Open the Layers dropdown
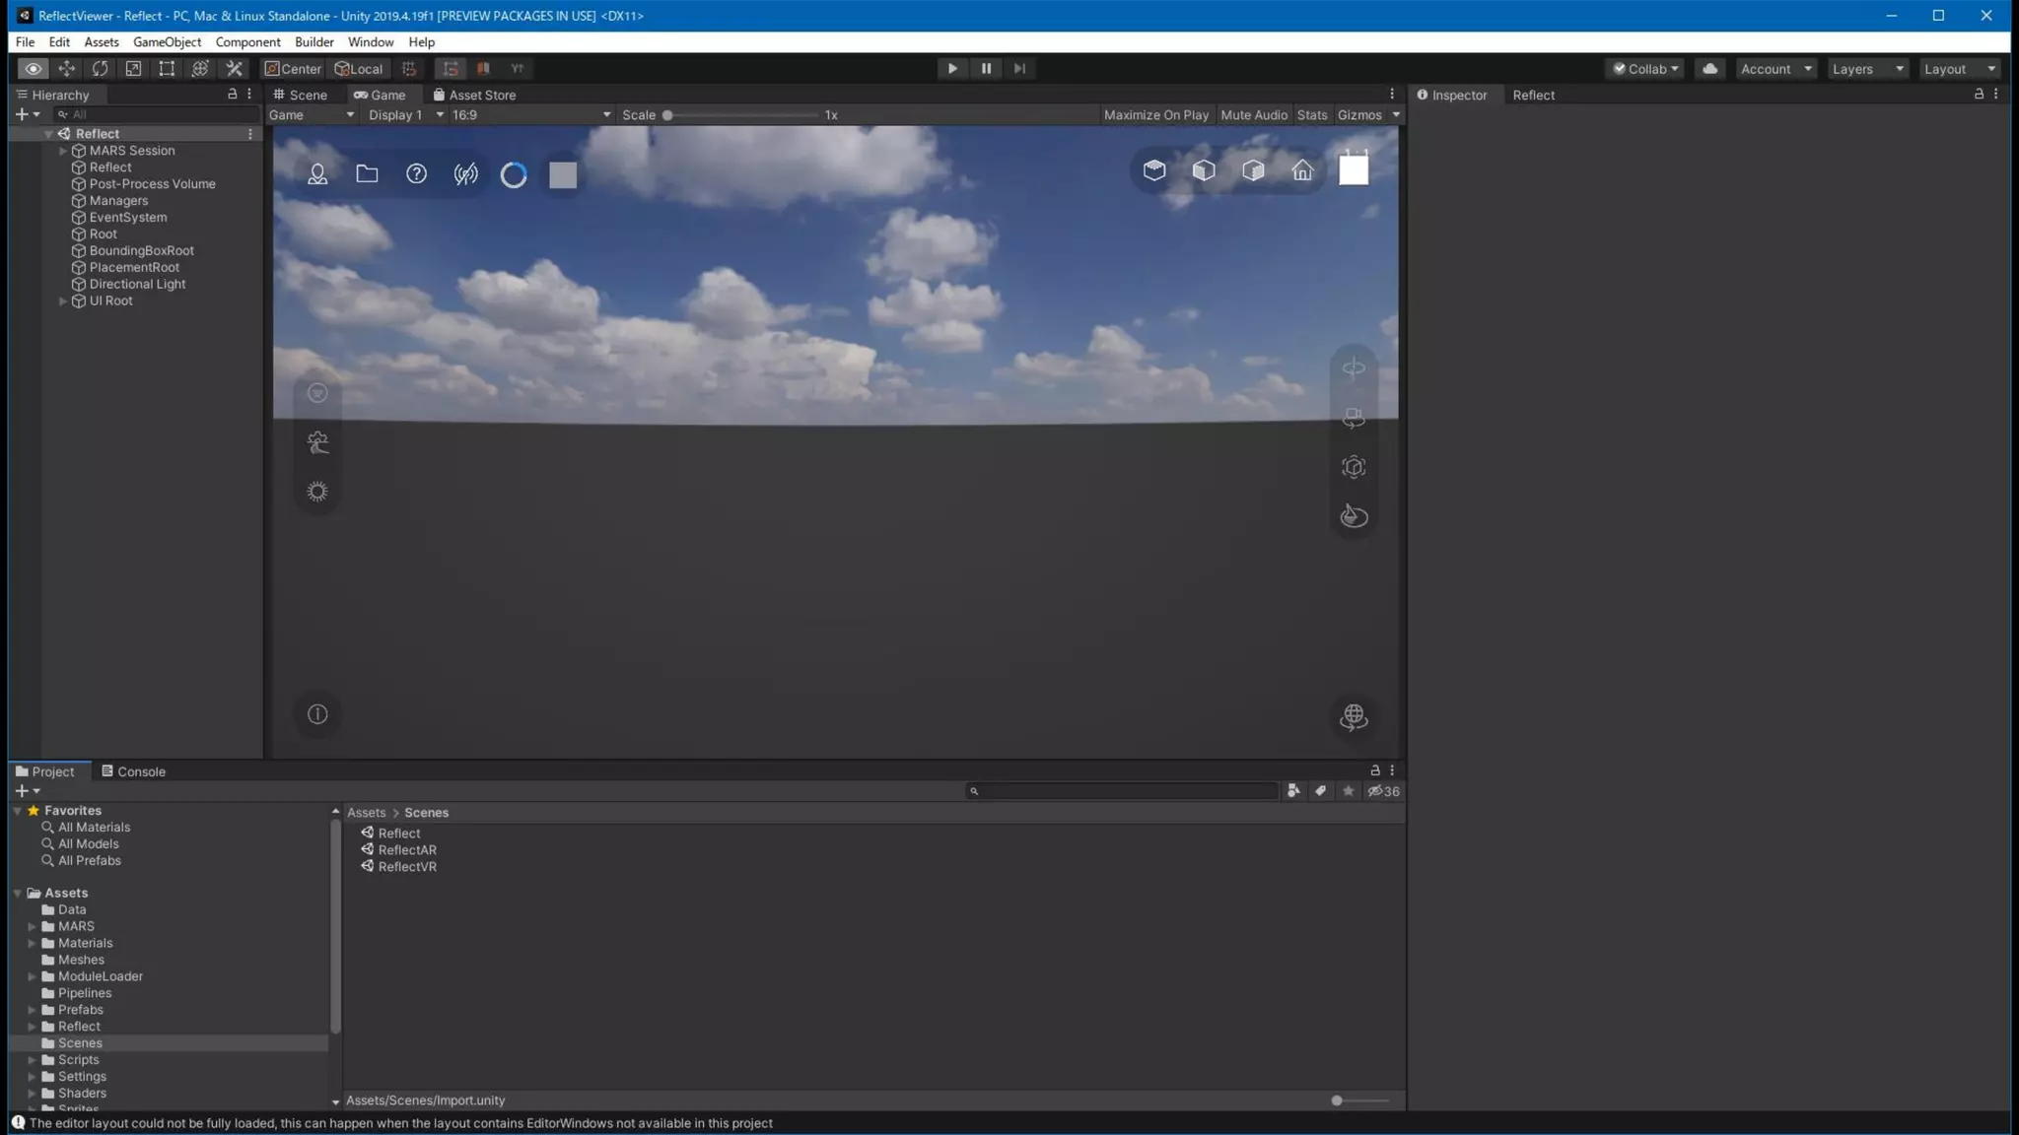 coord(1866,69)
